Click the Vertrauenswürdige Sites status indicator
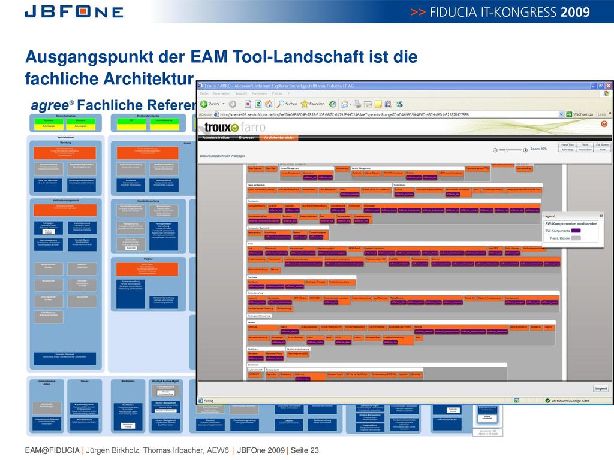The height and width of the screenshot is (460, 614). click(567, 401)
